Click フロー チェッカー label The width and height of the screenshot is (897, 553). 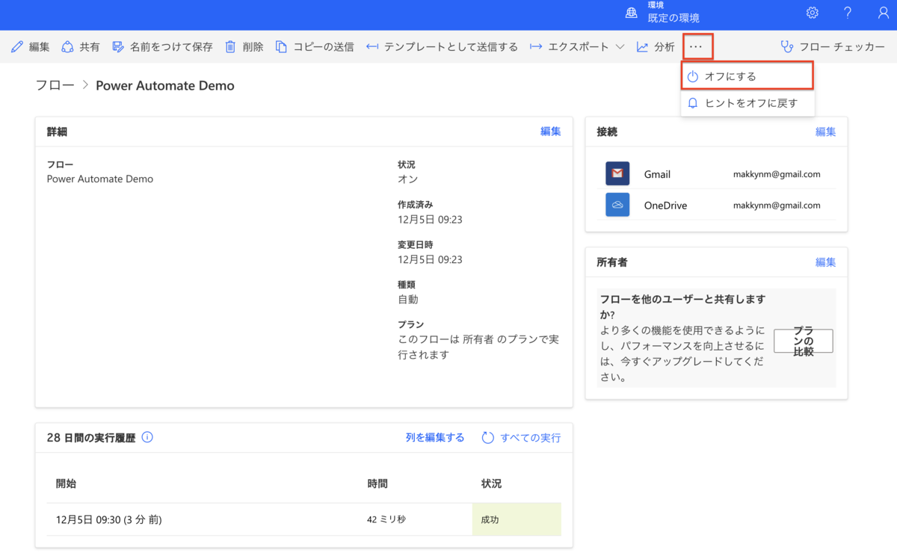pyautogui.click(x=842, y=47)
